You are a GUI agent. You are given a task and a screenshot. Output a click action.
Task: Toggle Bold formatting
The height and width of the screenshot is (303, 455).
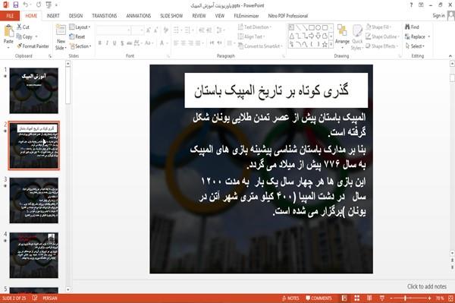pos(99,43)
